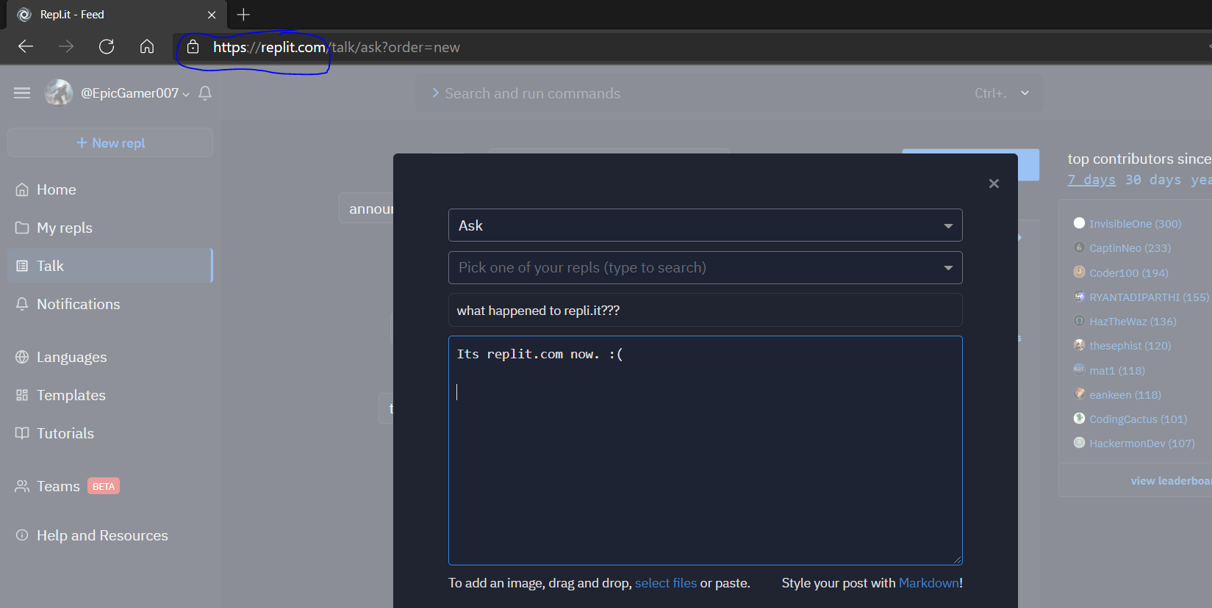The width and height of the screenshot is (1212, 608).
Task: Click the Home house icon in sidebar
Action: click(22, 189)
